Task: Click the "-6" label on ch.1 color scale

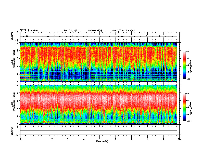Action: [x=188, y=51]
